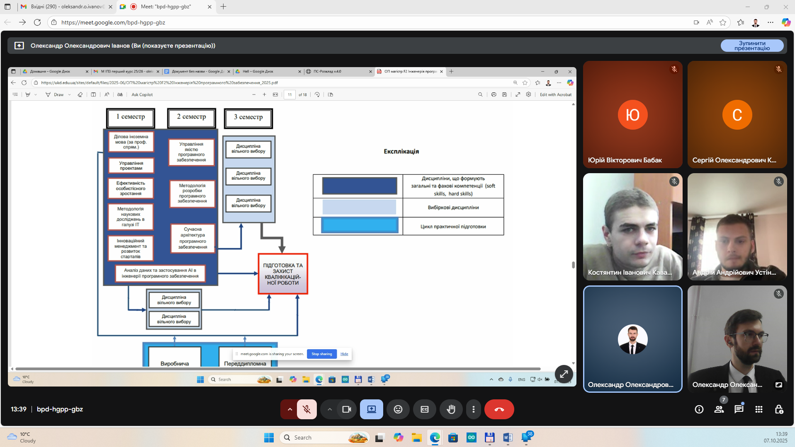Expand video settings arrow next to camera
Image resolution: width=795 pixels, height=447 pixels.
tap(330, 409)
